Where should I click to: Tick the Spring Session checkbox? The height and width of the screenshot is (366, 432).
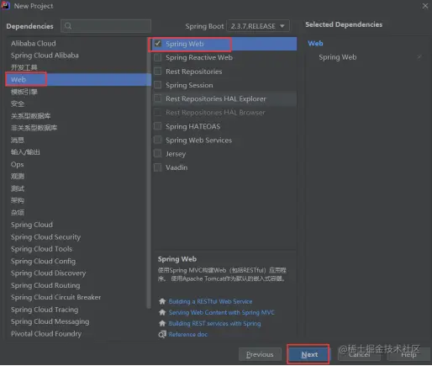click(158, 85)
